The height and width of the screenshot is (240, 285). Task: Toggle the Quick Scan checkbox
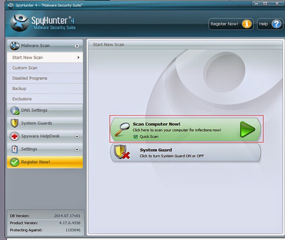point(136,137)
